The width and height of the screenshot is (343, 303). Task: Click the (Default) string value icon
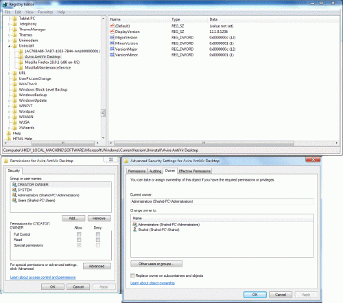coord(112,26)
